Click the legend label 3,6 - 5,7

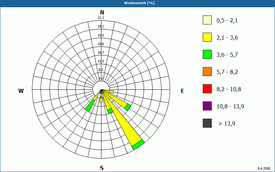click(227, 55)
